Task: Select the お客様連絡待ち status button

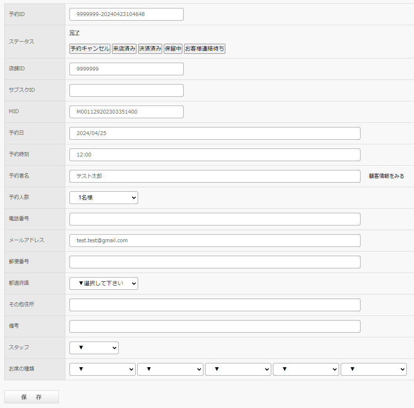Action: [x=204, y=49]
